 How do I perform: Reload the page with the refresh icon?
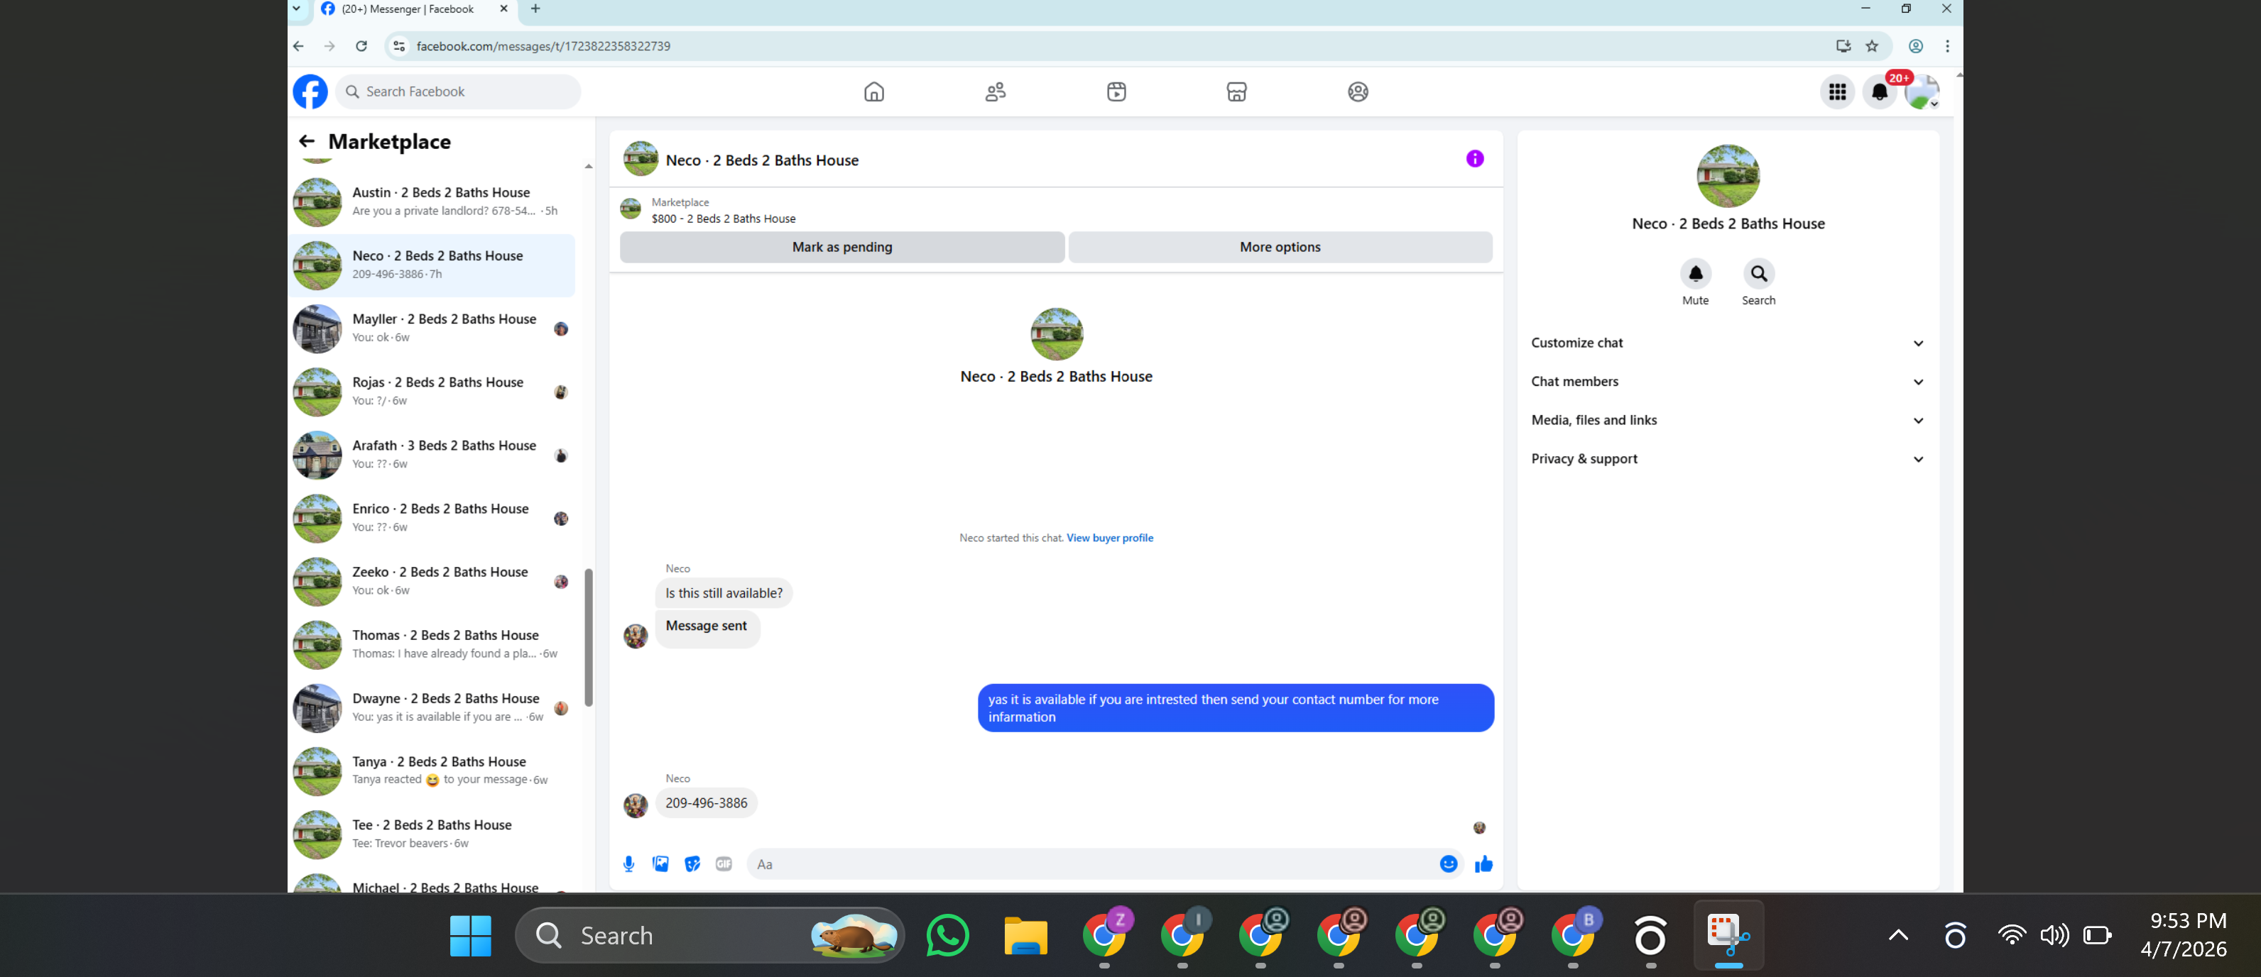coord(361,45)
